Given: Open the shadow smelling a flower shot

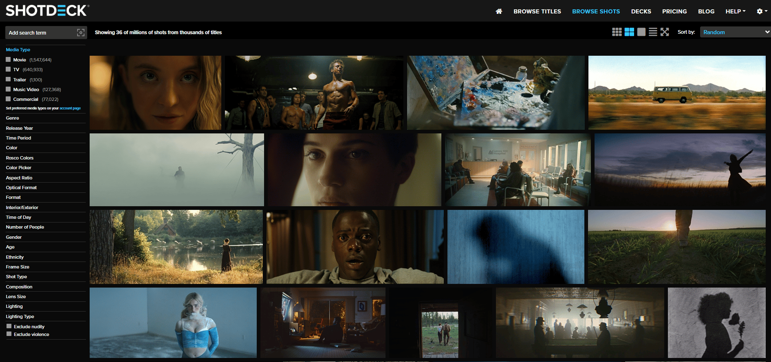Looking at the screenshot, I should pyautogui.click(x=717, y=323).
